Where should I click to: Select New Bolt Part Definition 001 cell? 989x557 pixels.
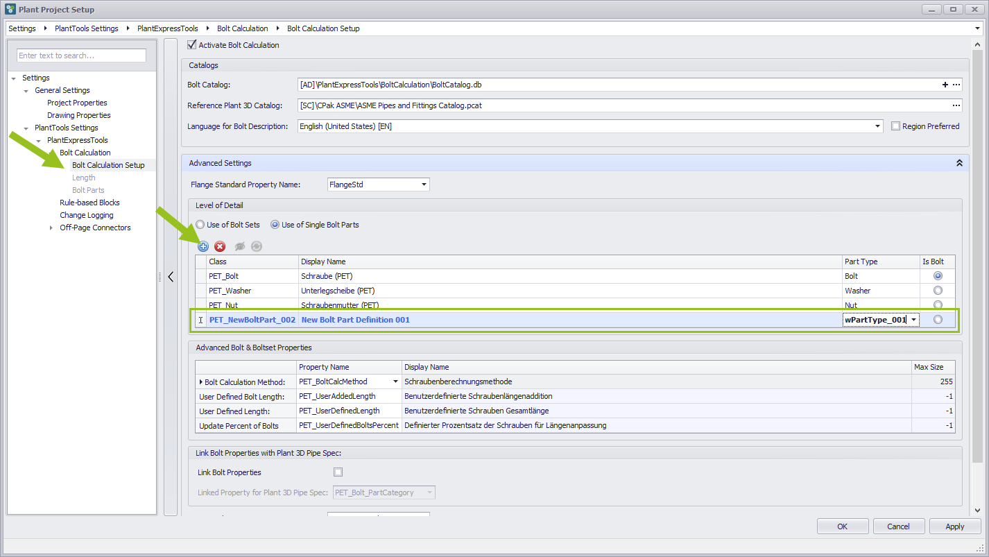(x=570, y=320)
